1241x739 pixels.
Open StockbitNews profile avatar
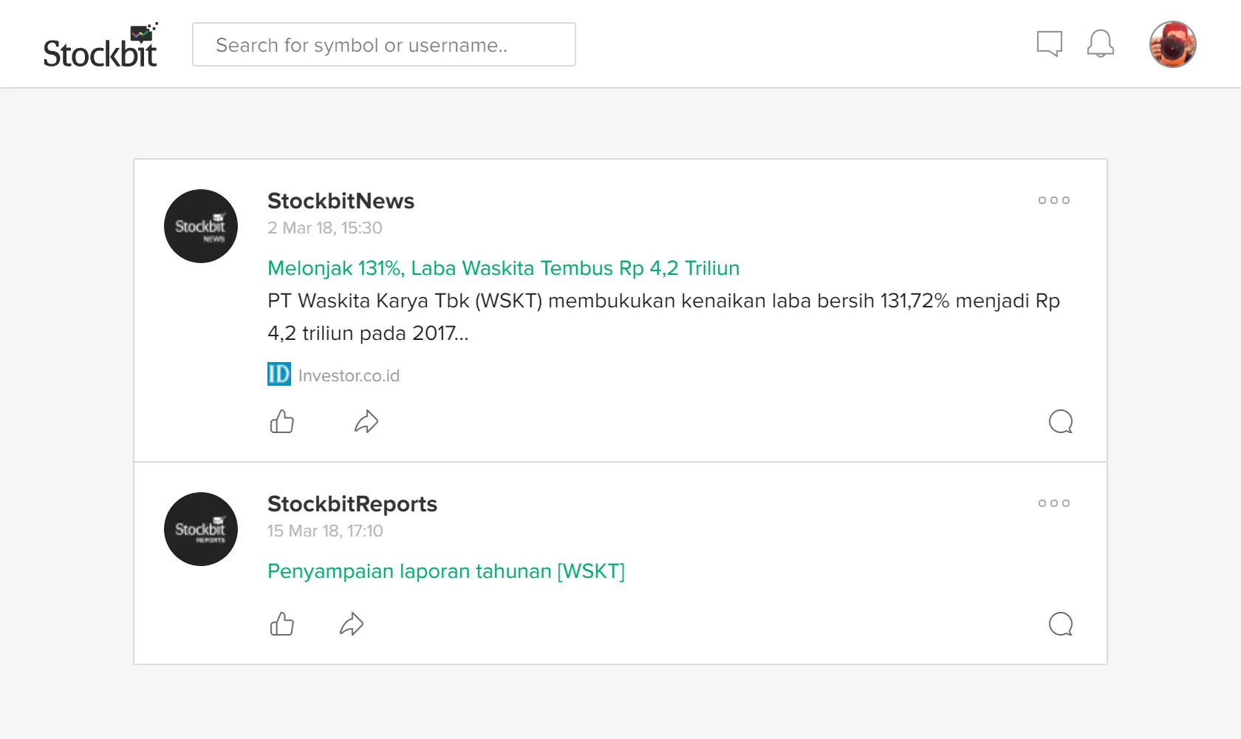point(201,226)
